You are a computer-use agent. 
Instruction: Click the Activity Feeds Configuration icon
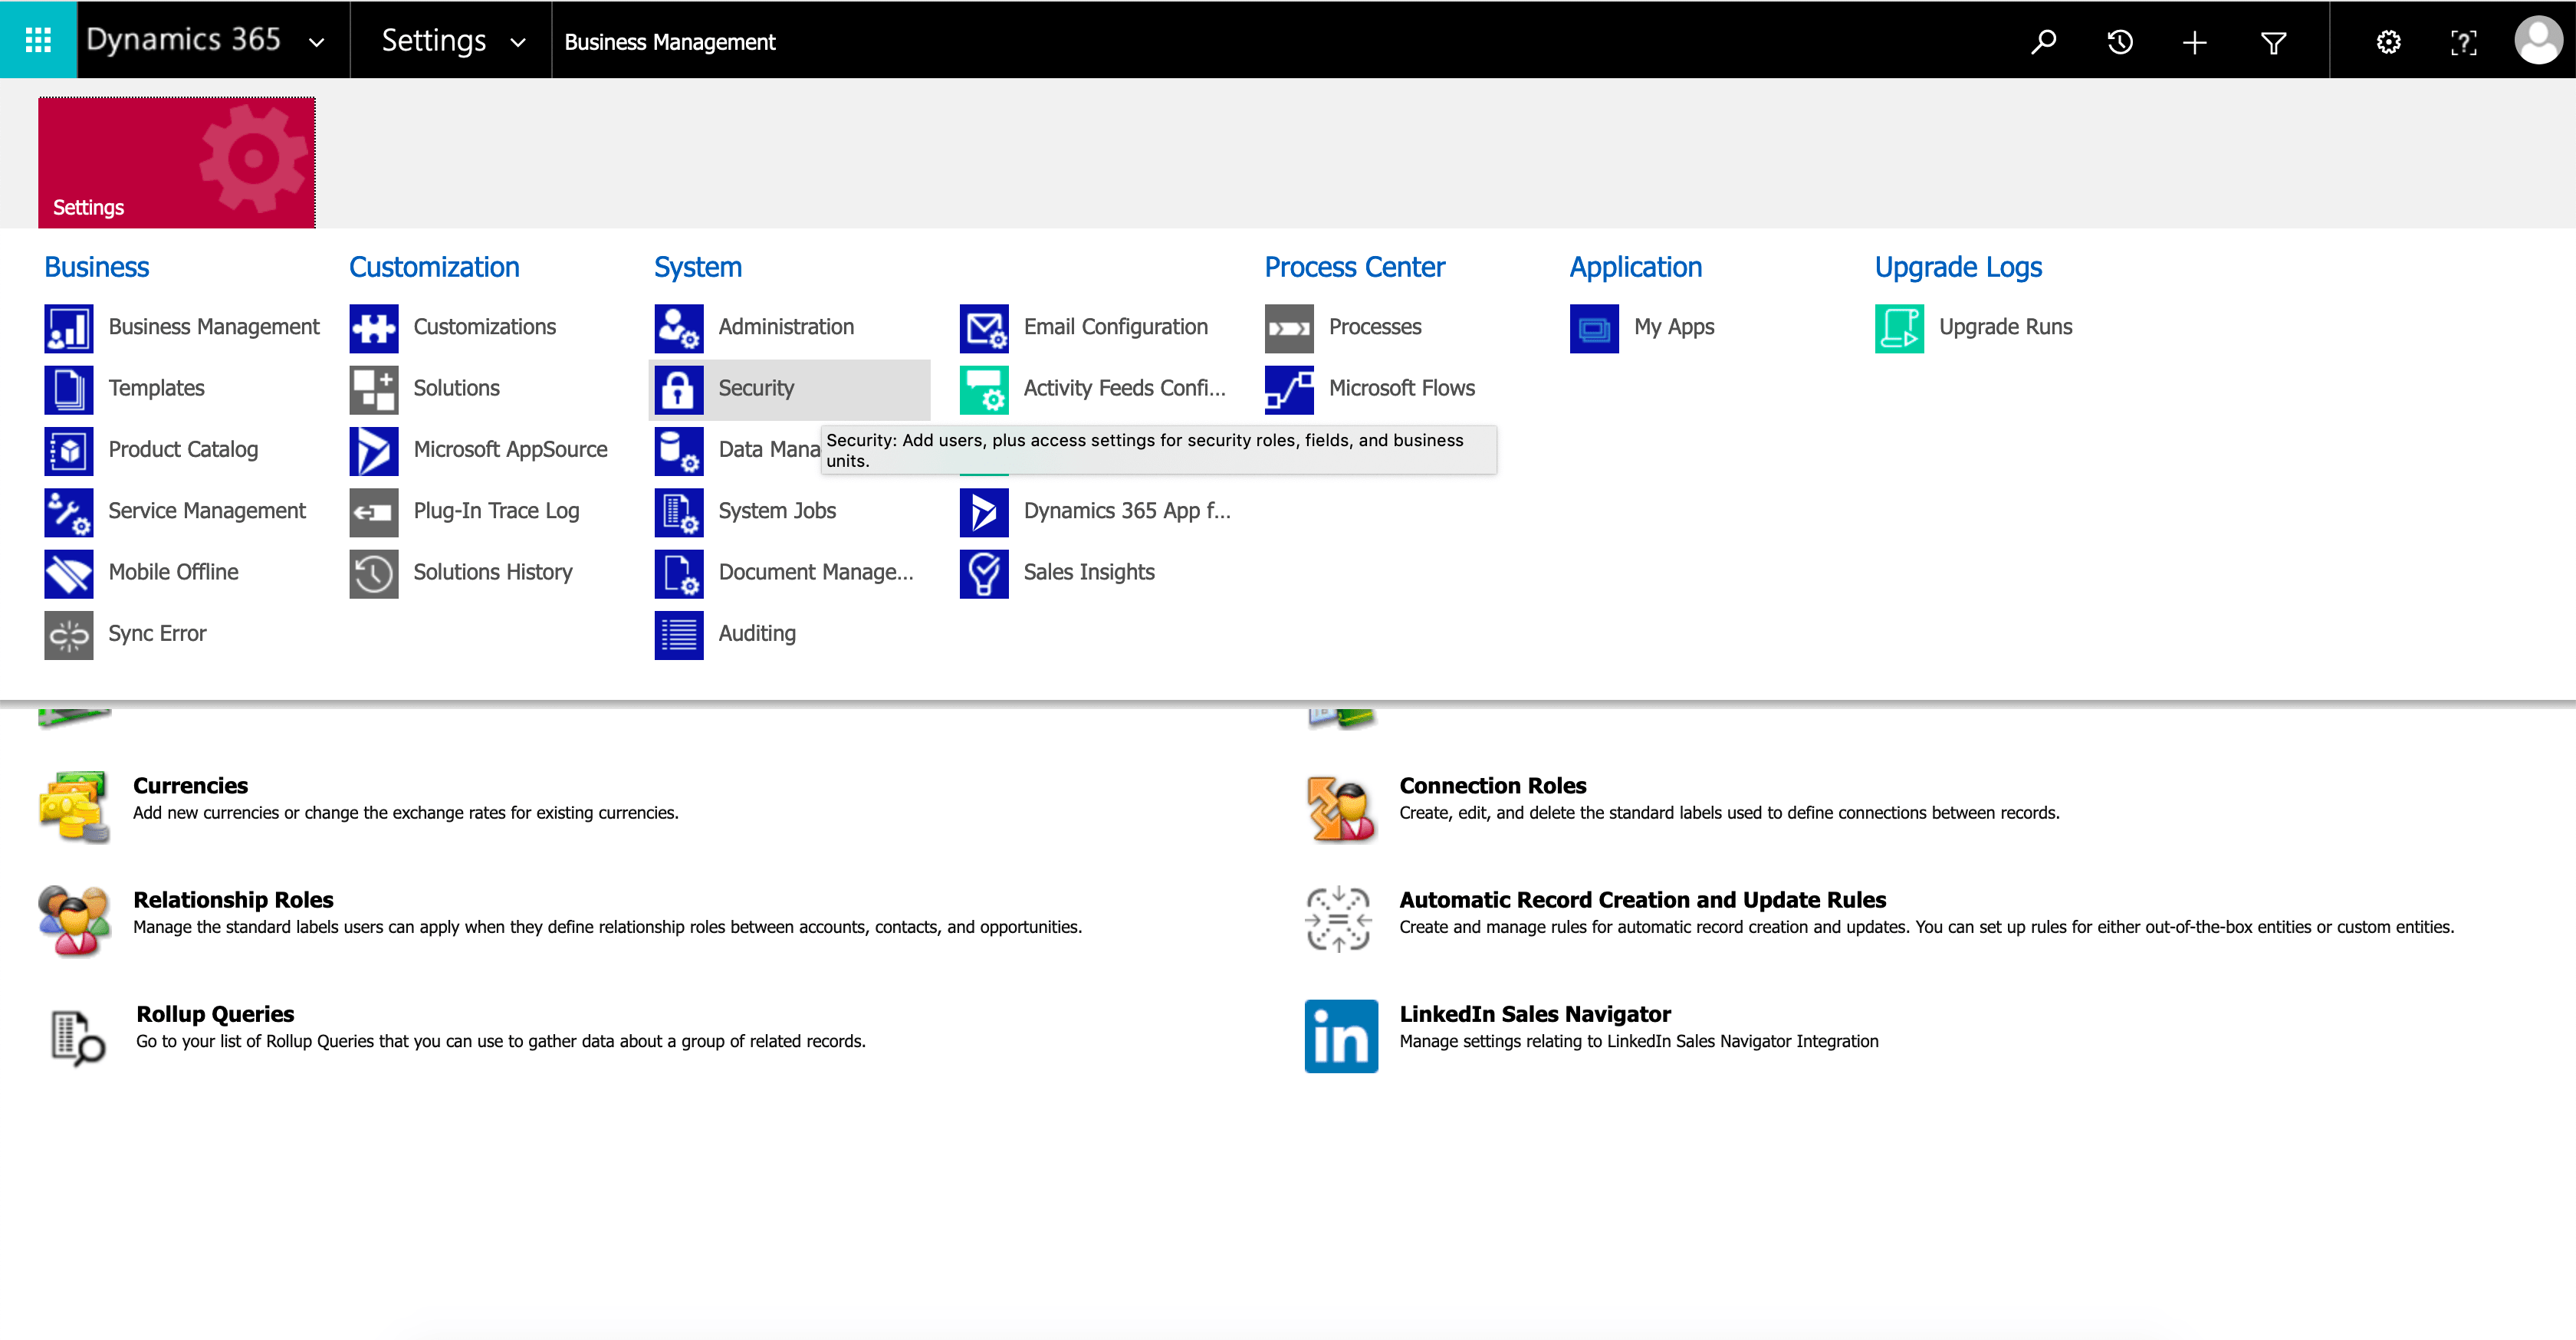984,389
